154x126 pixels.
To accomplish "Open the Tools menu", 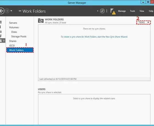I will click(x=132, y=11).
